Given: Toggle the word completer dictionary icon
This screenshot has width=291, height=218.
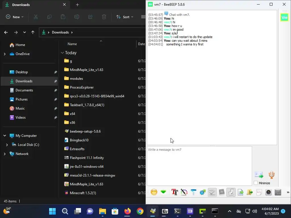Looking at the screenshot, I should 222,192.
